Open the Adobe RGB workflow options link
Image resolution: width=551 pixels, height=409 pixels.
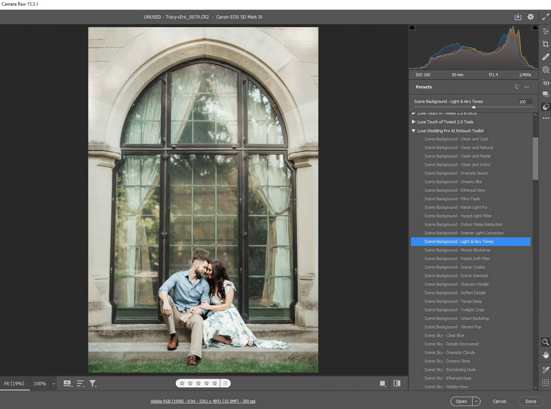[x=203, y=401]
